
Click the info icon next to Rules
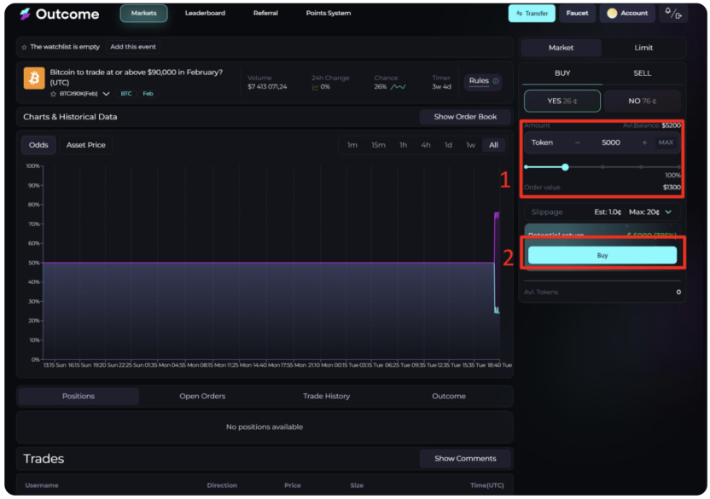pyautogui.click(x=496, y=82)
